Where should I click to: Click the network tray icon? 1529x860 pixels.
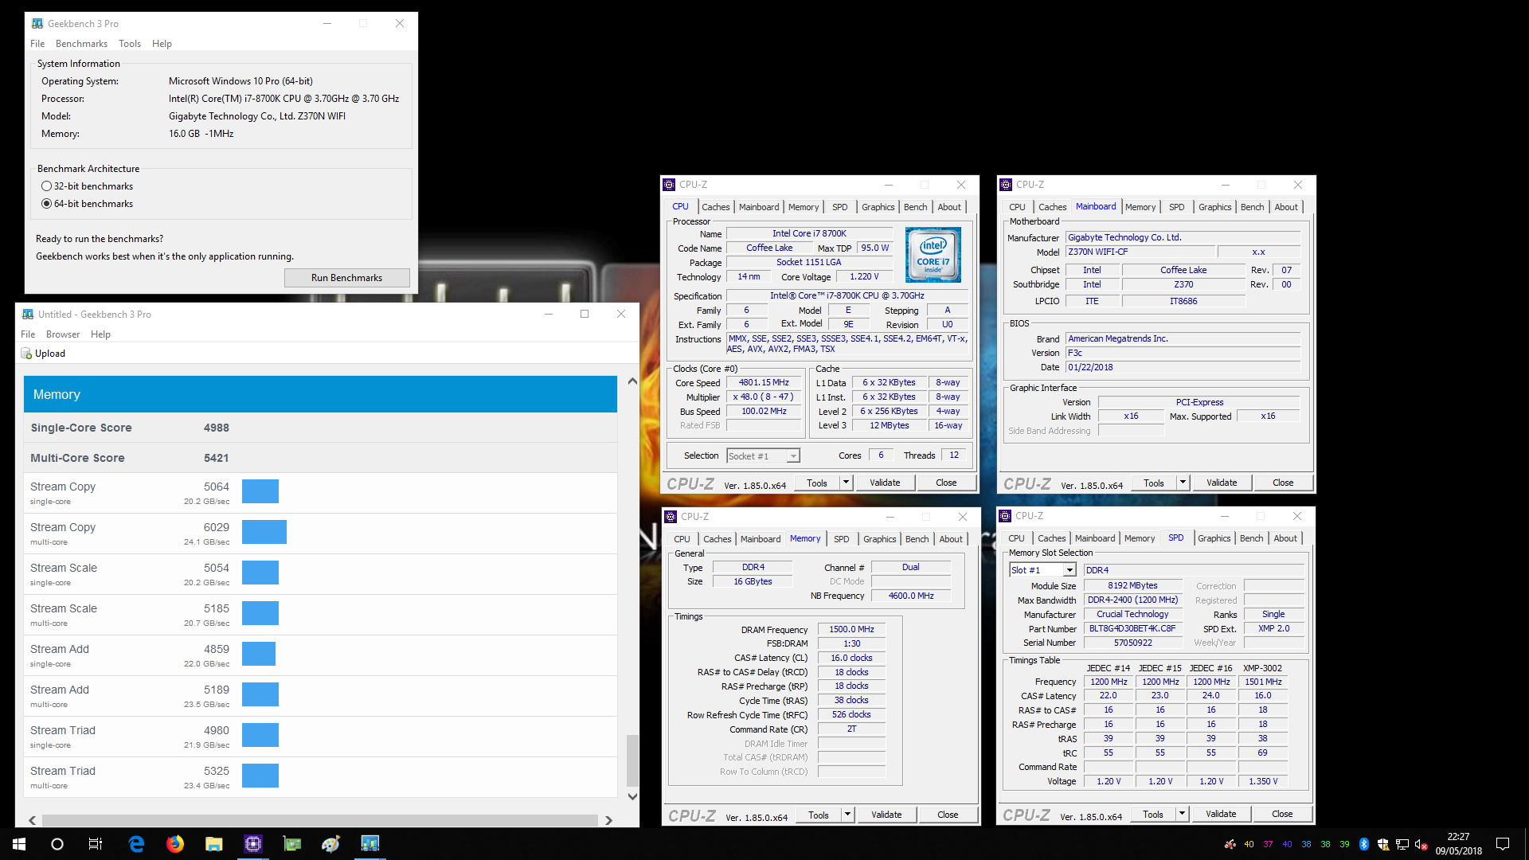tap(1402, 844)
